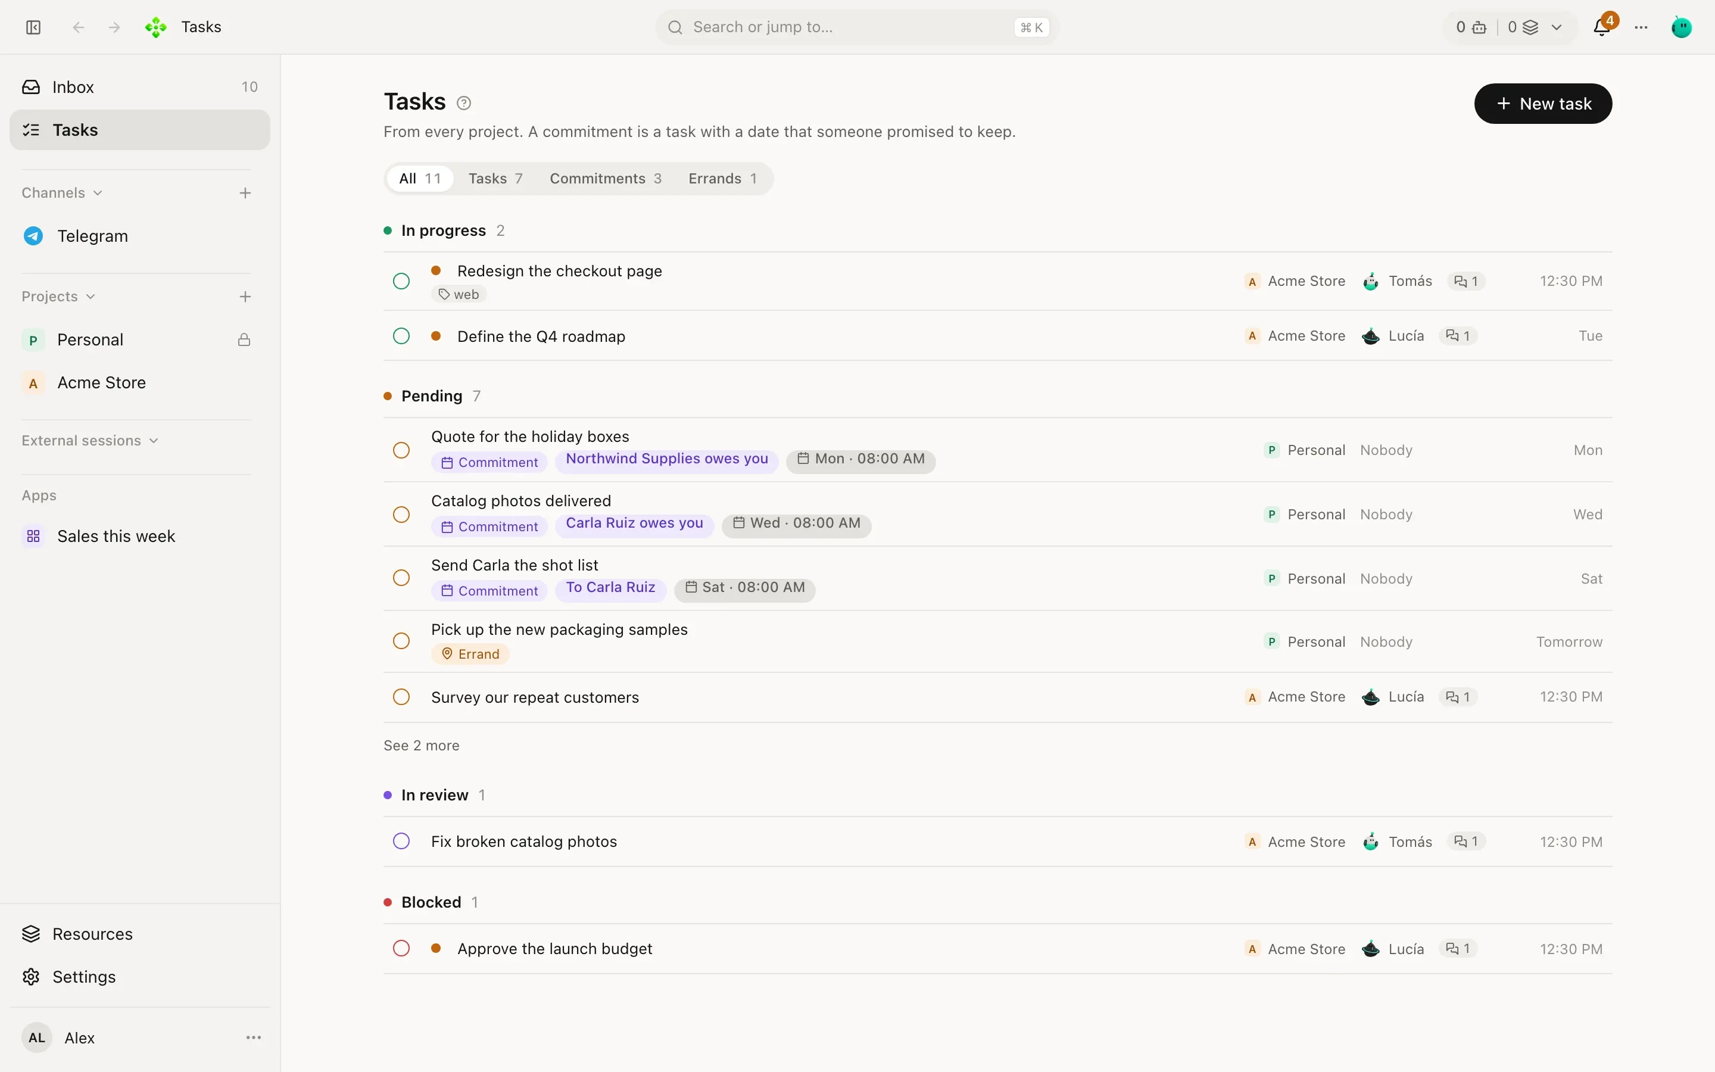Toggle the sidebar panel icon

click(x=33, y=27)
